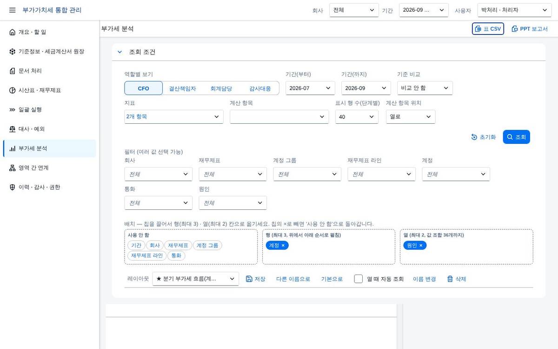This screenshot has height=349, width=558.
Task: Open the 기준 비교 dropdown
Action: (425, 88)
